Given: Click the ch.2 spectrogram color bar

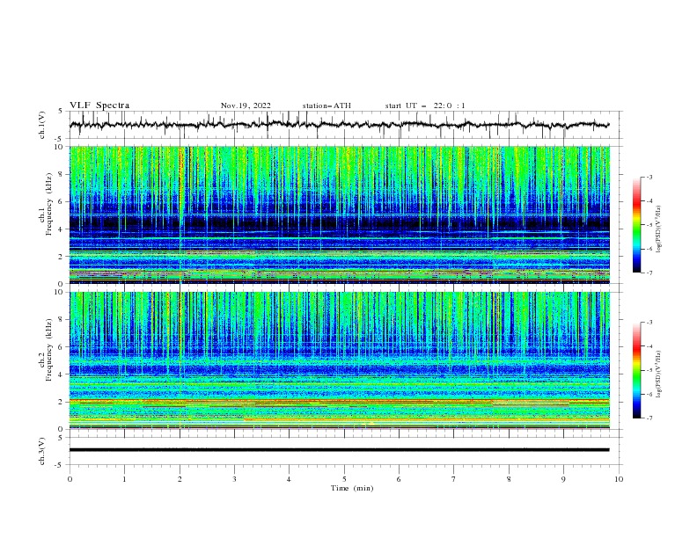Looking at the screenshot, I should (636, 370).
